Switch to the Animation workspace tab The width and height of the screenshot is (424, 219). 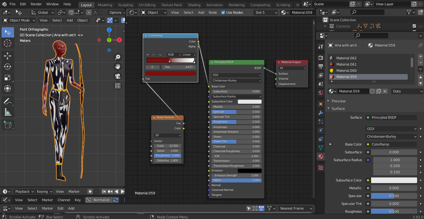pos(215,5)
